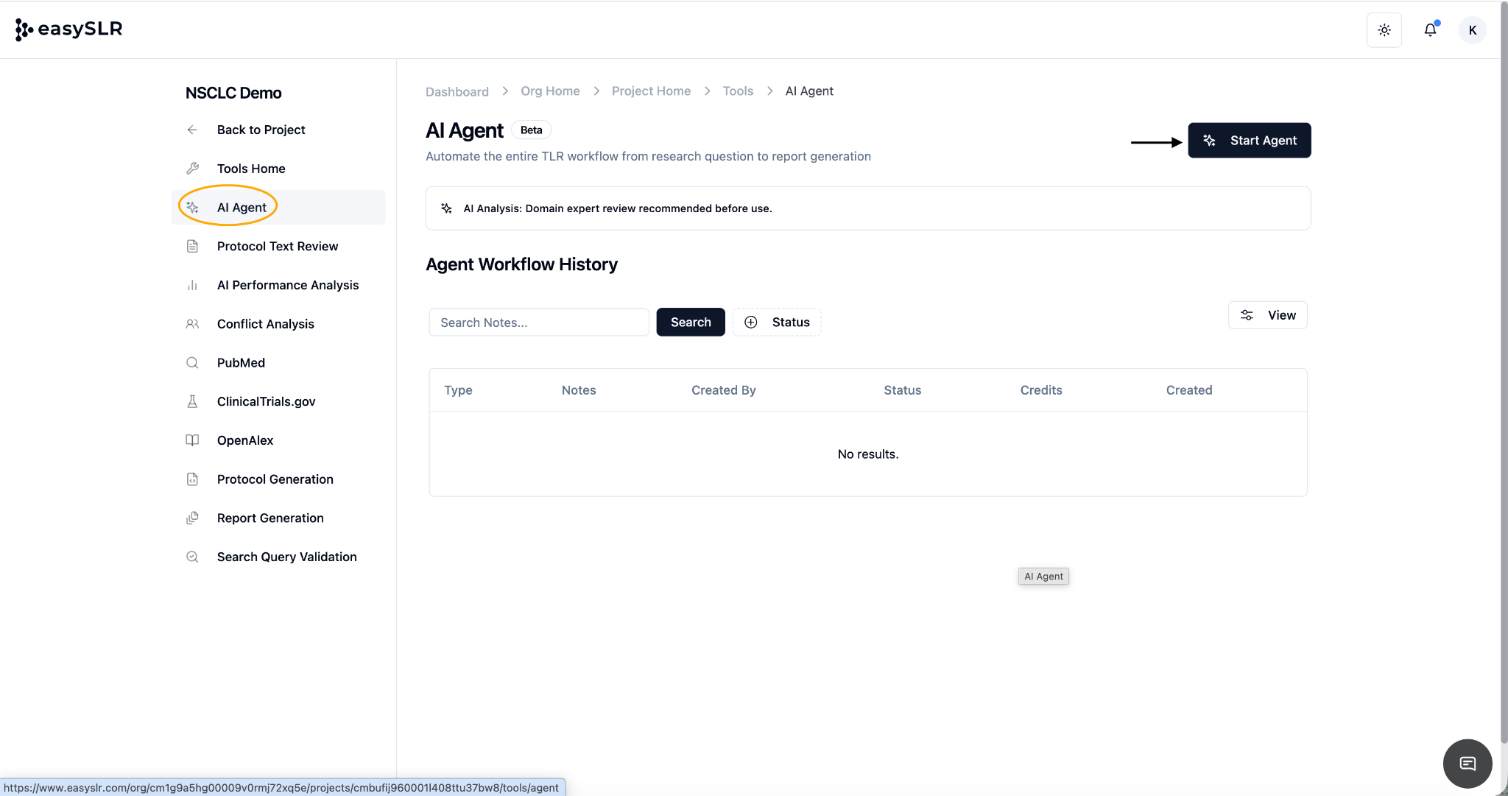Open the notifications bell
Screen dimensions: 1508x796
coord(1430,30)
